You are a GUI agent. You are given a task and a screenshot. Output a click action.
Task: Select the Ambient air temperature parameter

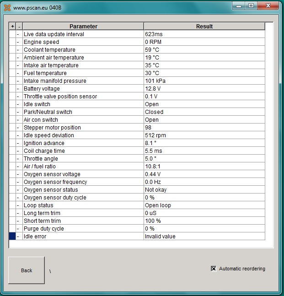click(x=83, y=57)
